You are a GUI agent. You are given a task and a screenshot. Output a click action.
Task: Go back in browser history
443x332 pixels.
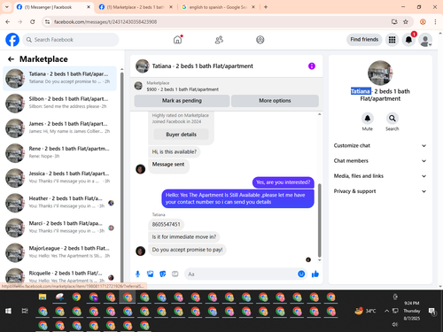(x=8, y=21)
